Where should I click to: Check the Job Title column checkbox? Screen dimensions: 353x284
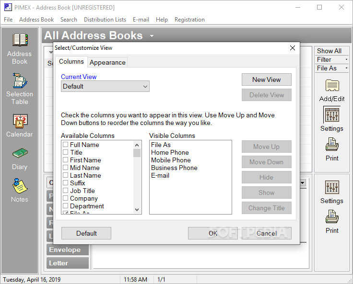(x=65, y=190)
